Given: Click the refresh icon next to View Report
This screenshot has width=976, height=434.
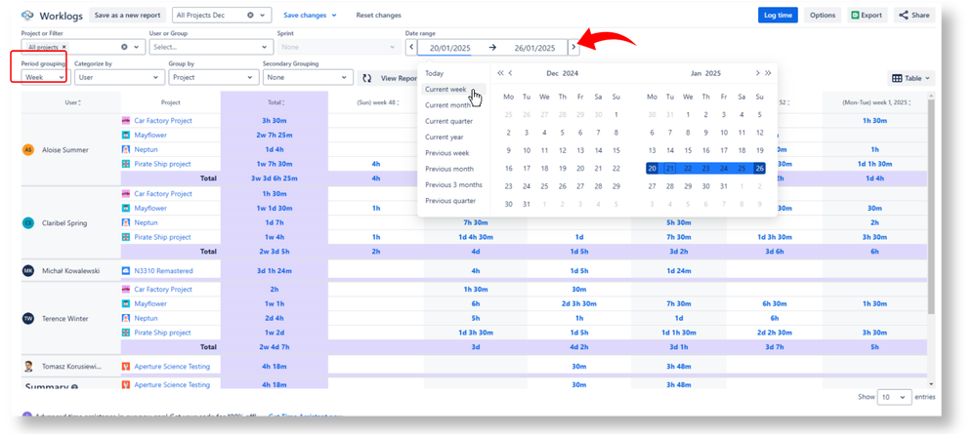Looking at the screenshot, I should click(367, 78).
